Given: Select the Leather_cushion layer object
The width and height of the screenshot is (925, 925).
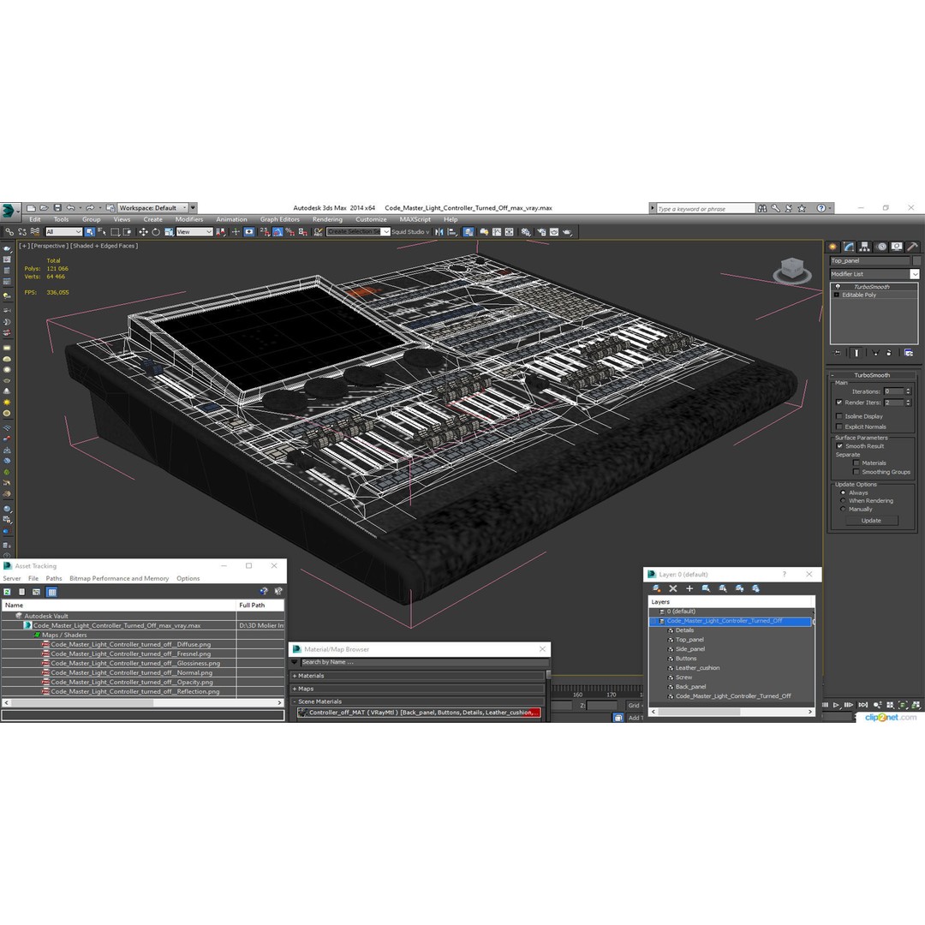Looking at the screenshot, I should (697, 668).
